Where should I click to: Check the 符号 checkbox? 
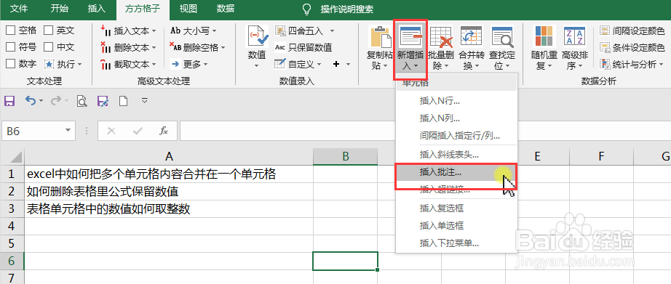click(11, 47)
